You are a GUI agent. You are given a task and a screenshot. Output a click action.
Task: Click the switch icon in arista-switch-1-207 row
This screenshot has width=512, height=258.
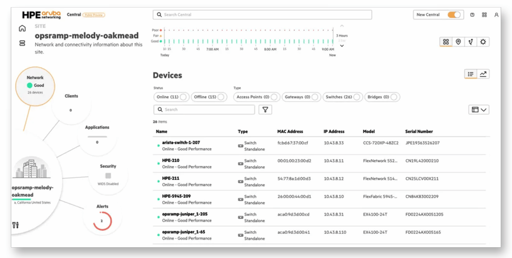click(241, 146)
